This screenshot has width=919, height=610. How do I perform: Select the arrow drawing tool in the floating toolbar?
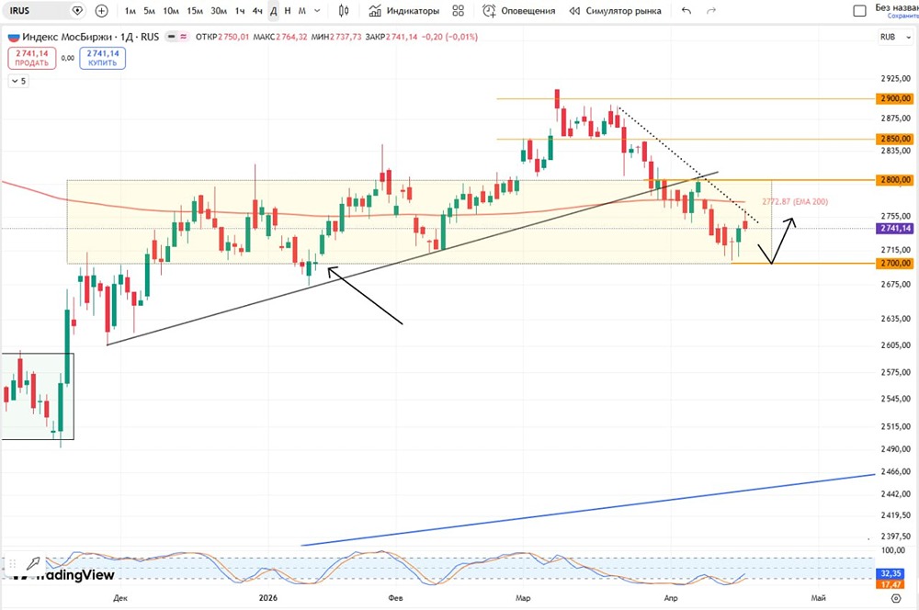pyautogui.click(x=33, y=564)
